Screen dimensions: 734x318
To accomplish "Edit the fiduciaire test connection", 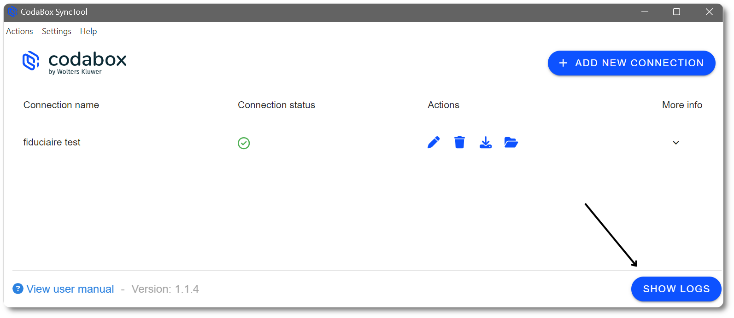I will pyautogui.click(x=434, y=143).
